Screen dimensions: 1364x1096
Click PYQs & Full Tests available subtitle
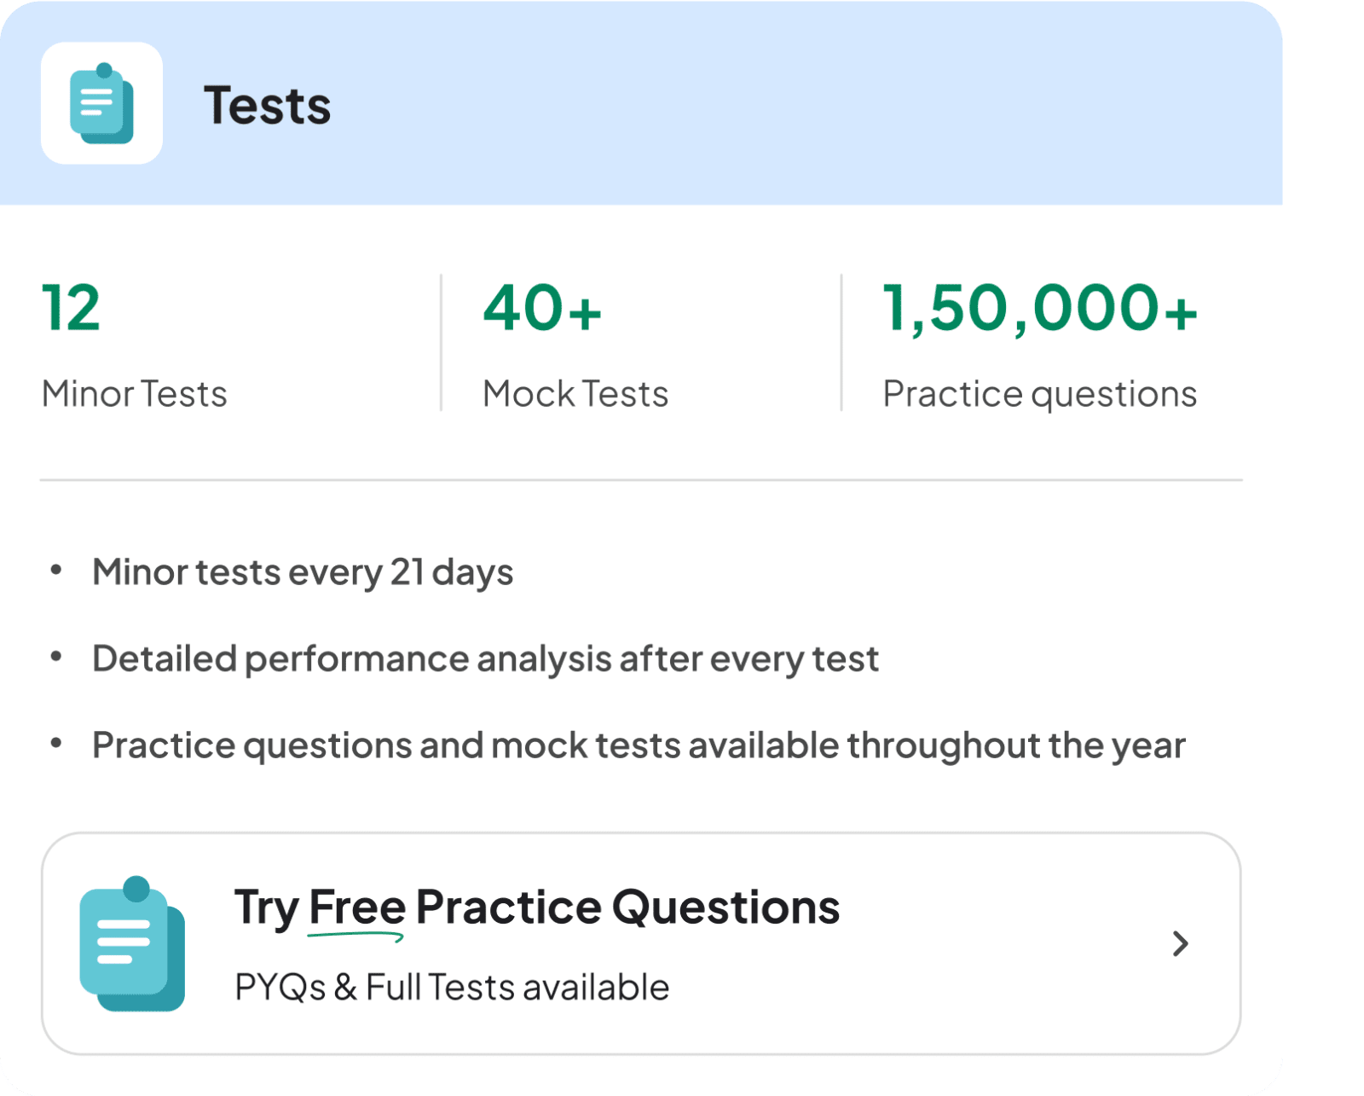click(452, 987)
